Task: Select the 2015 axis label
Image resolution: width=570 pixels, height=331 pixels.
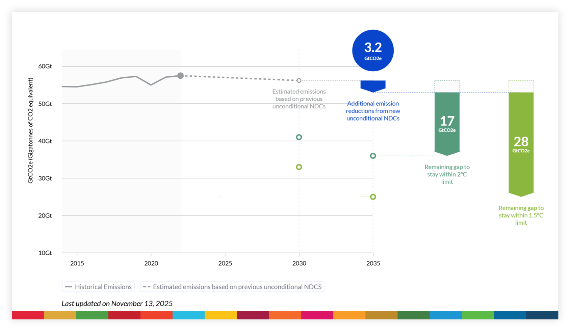Action: [77, 263]
